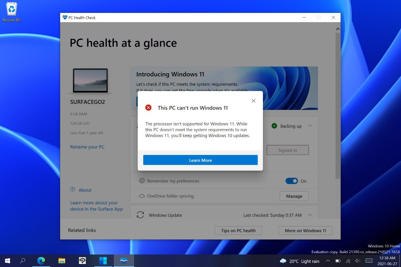This screenshot has height=267, width=401.
Task: Click the About question mark icon
Action: click(73, 189)
